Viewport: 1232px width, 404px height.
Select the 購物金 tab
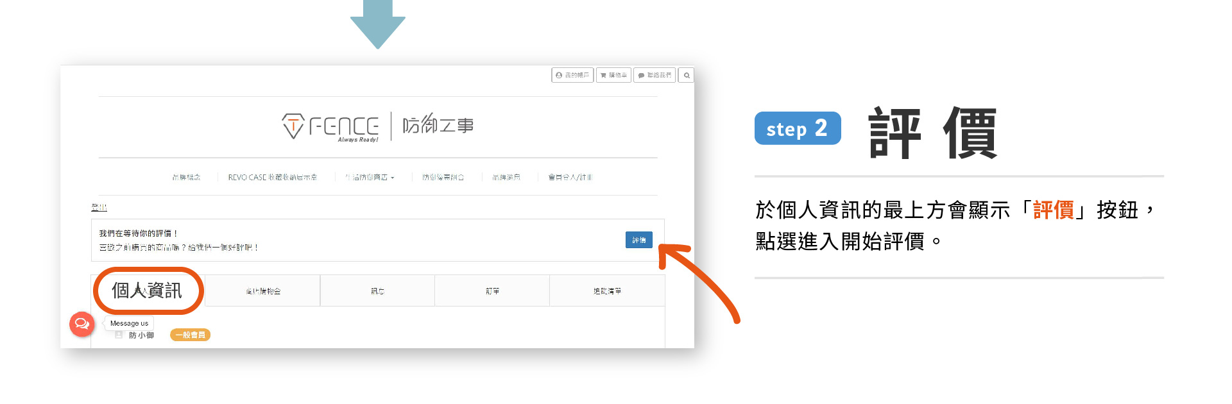[263, 291]
